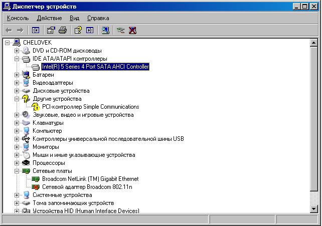The image size is (322, 226).
Task: Open the Properties toolbar icon
Action: (x=51, y=31)
